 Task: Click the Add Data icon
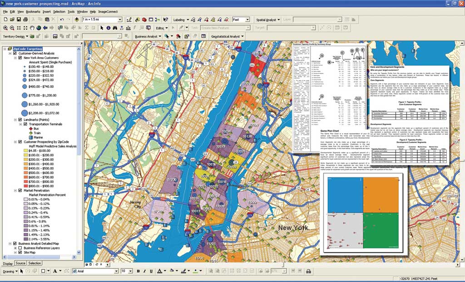[x=76, y=19]
